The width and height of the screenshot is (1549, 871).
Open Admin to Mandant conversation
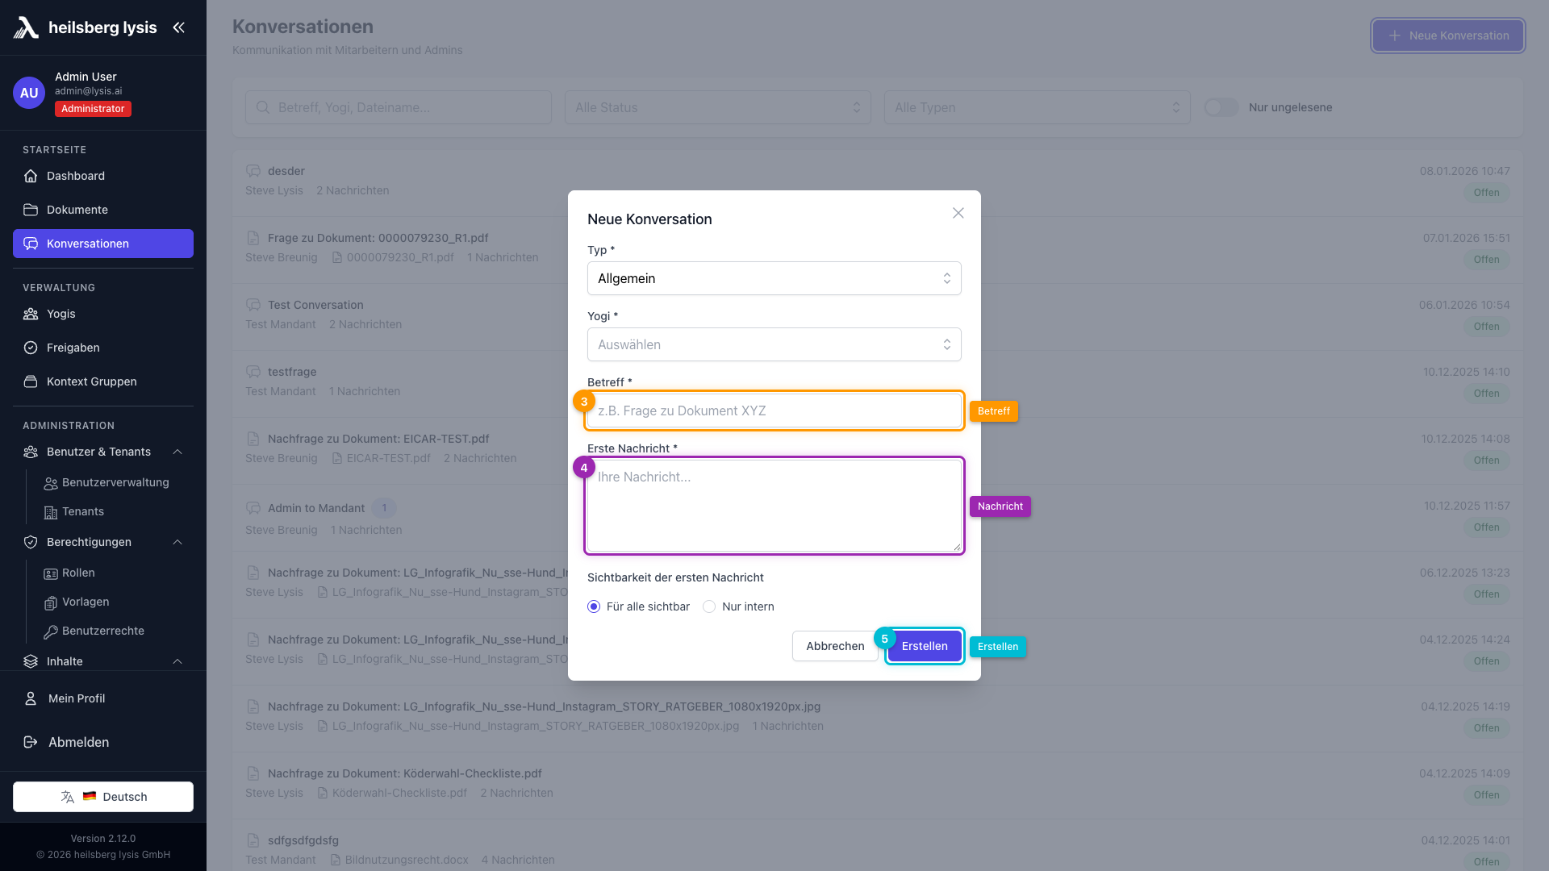(x=878, y=518)
